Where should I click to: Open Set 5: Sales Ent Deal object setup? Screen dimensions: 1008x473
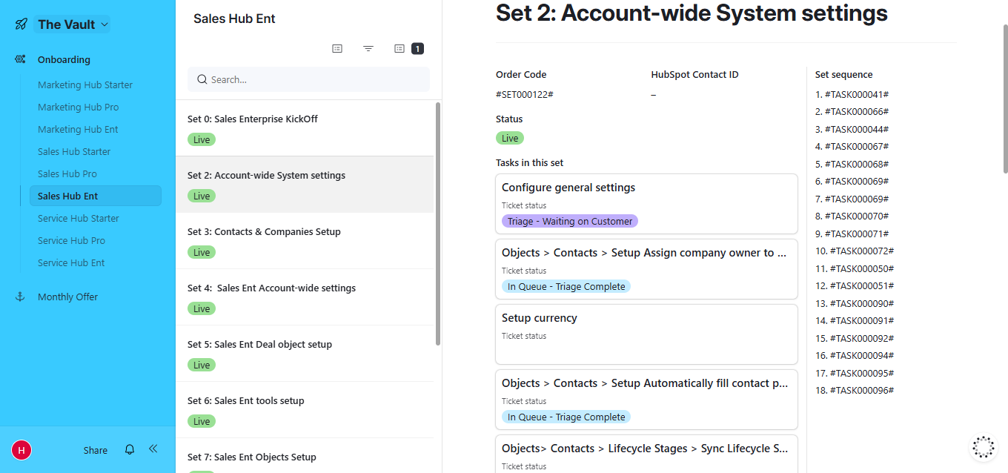(305, 354)
